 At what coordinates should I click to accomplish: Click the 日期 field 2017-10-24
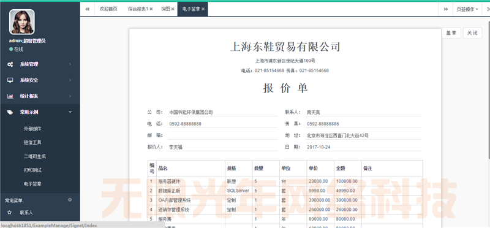[x=363, y=147]
